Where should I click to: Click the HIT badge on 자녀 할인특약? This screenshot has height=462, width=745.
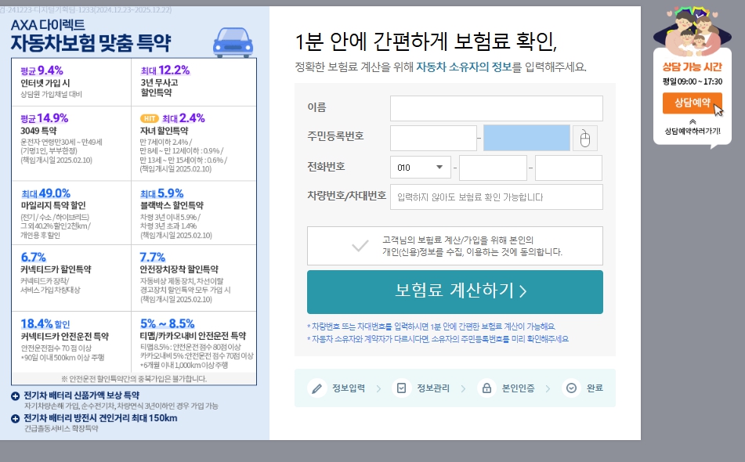[x=149, y=118]
